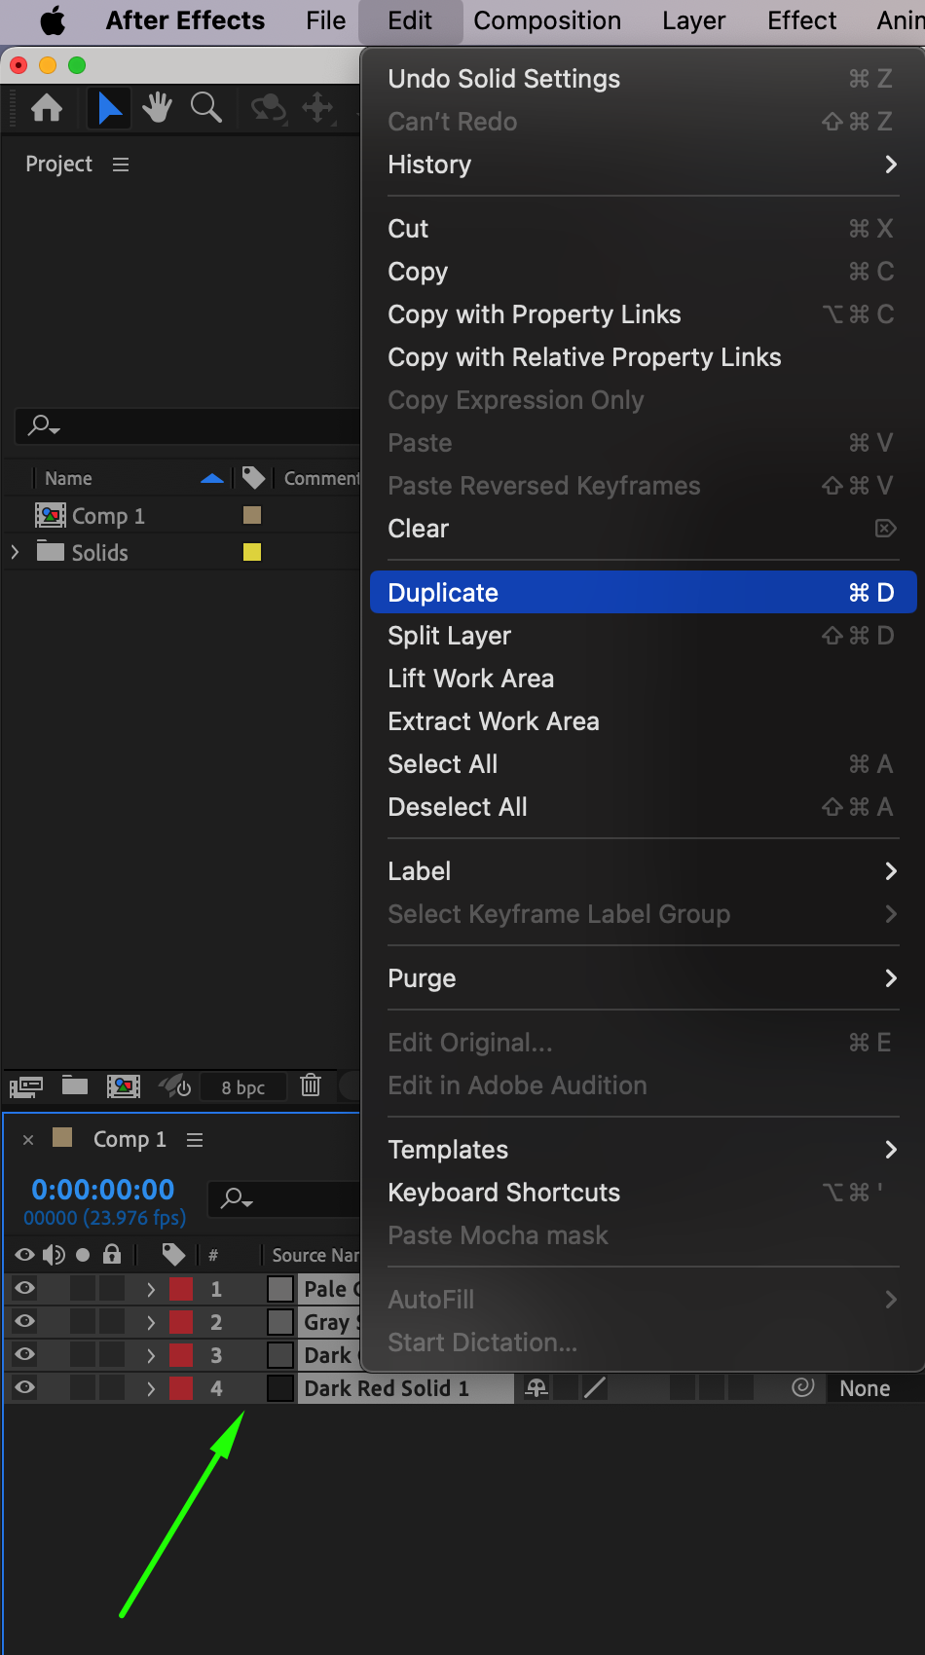925x1655 pixels.
Task: Delete selected item with trash icon
Action: click(311, 1085)
